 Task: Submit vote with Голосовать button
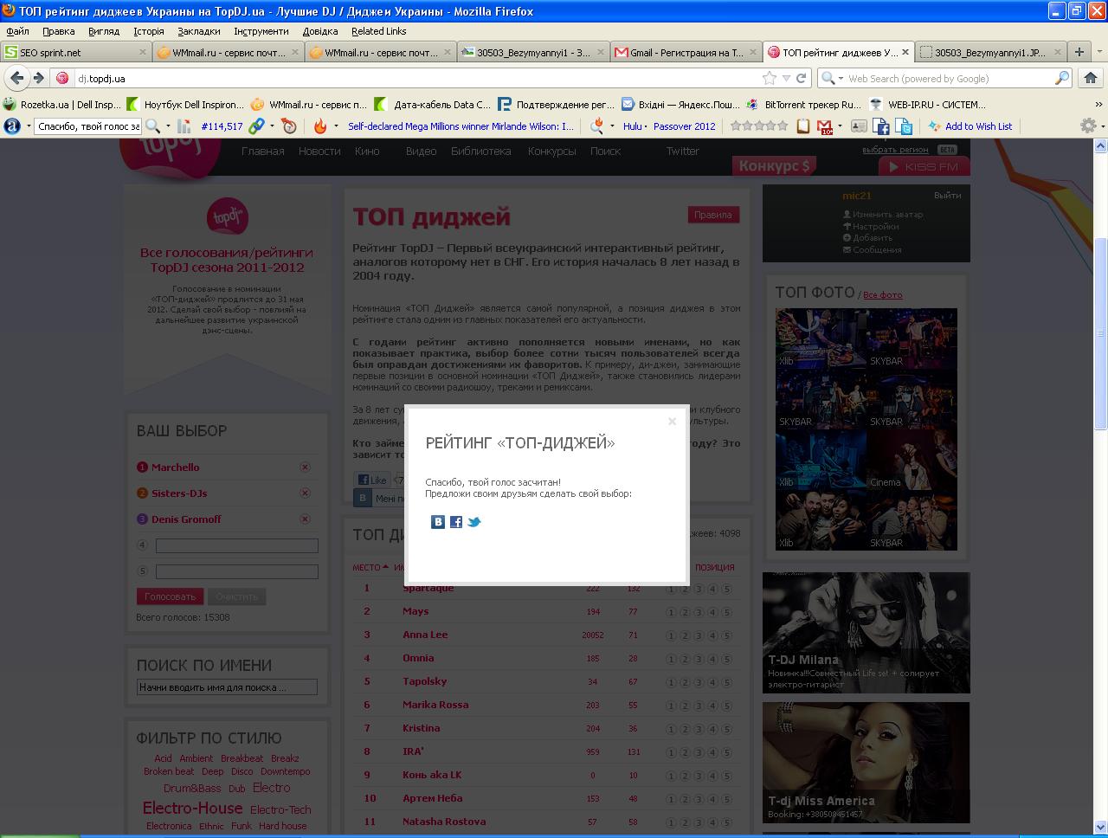171,596
